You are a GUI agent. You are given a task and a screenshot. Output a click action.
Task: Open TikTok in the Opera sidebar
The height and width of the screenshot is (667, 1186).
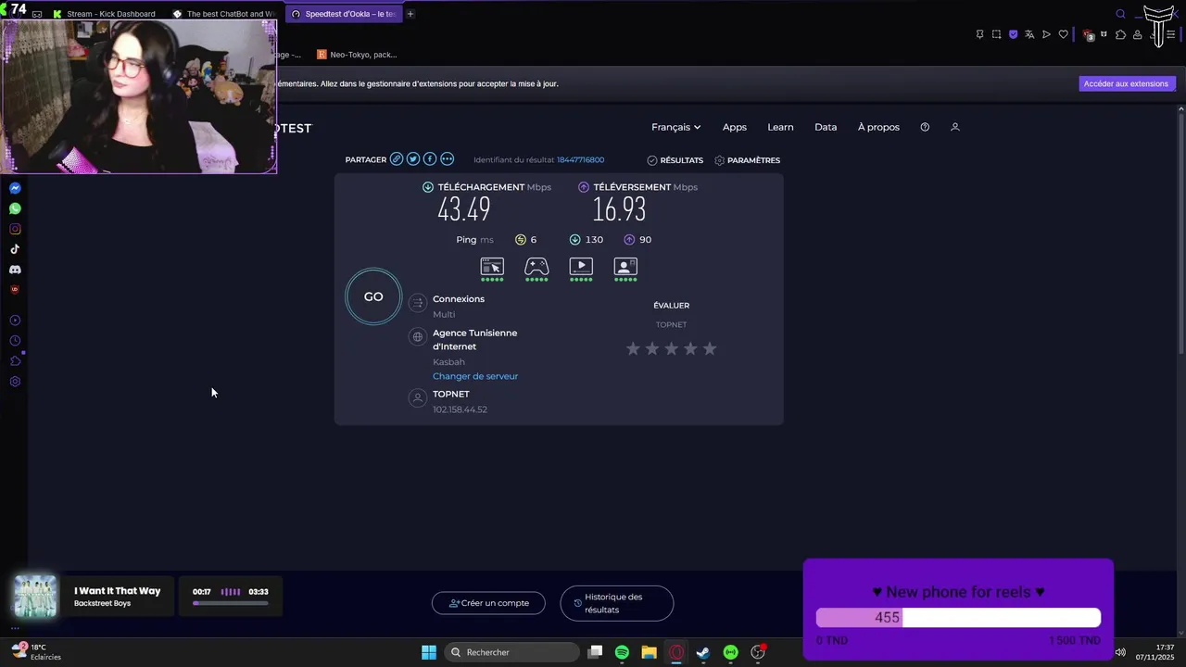[x=15, y=249]
